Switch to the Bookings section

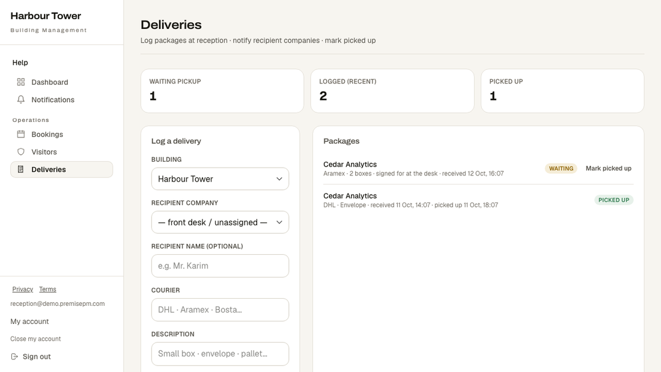61,134
